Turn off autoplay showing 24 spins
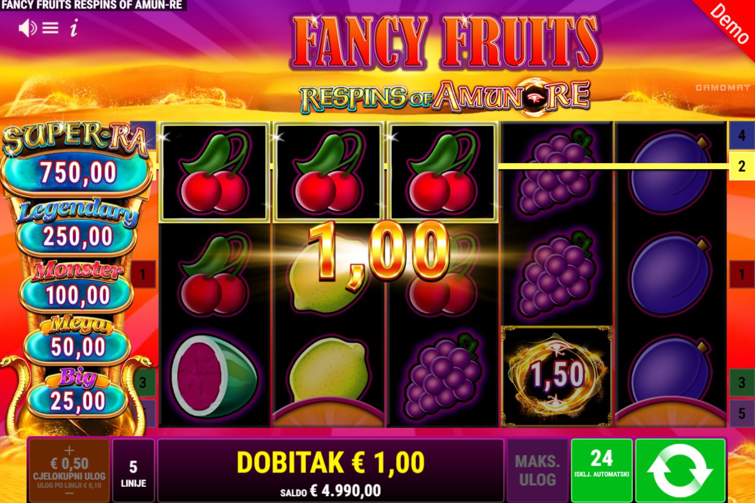The image size is (755, 503). (602, 470)
